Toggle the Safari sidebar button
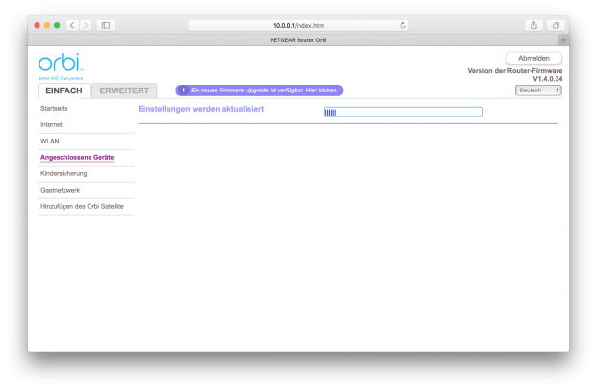Image resolution: width=597 pixels, height=391 pixels. click(106, 25)
